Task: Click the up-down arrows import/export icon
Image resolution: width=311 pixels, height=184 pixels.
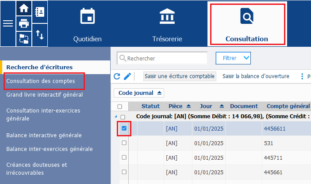Action: (39, 35)
